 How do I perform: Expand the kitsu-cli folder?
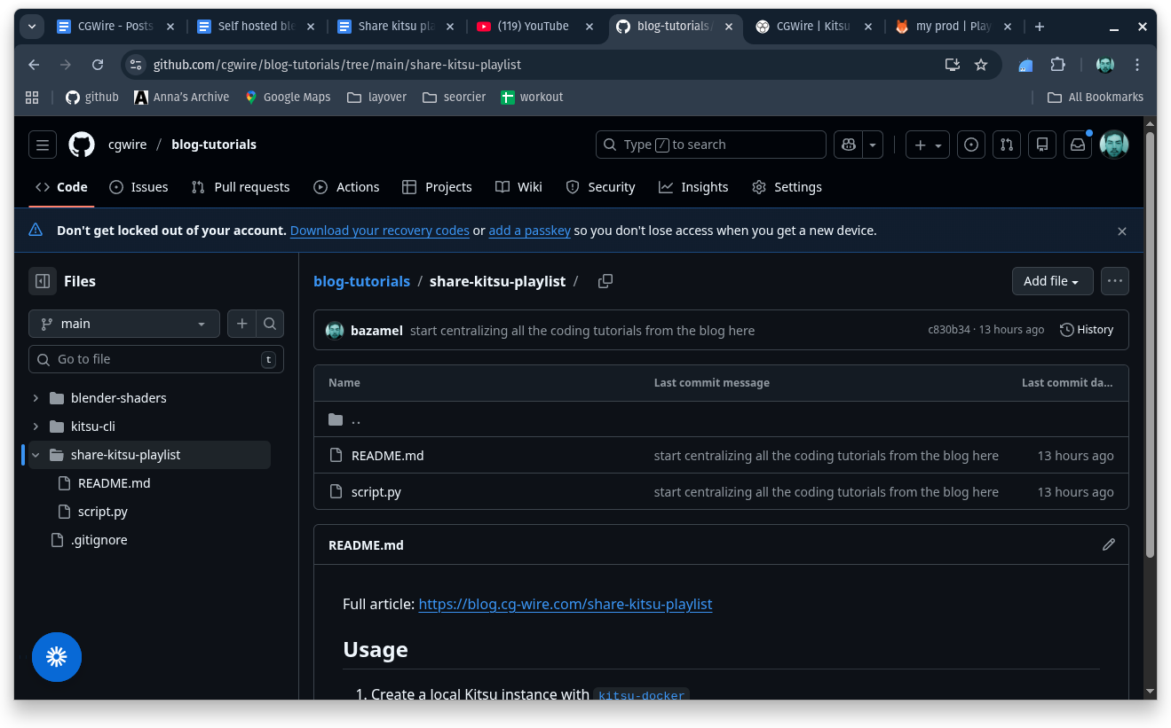click(x=36, y=427)
